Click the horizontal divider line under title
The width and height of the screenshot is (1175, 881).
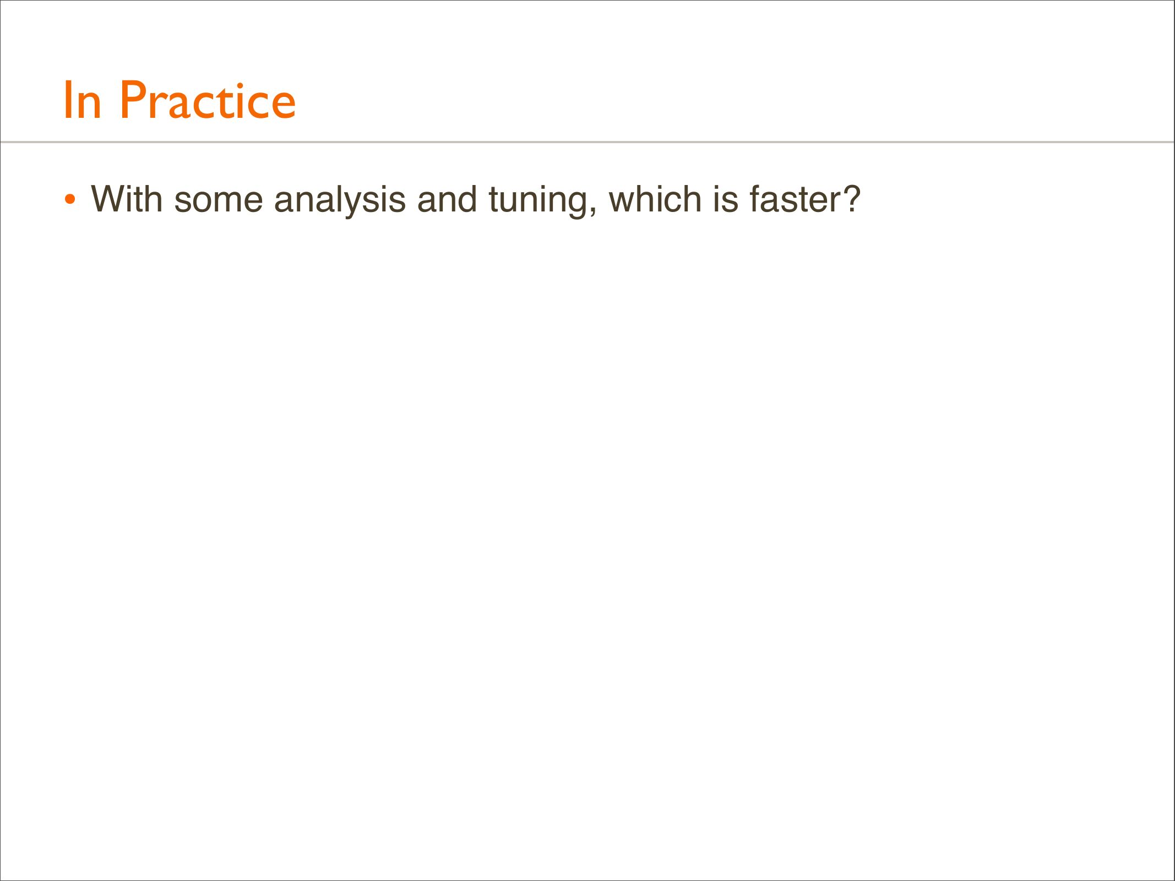[587, 142]
